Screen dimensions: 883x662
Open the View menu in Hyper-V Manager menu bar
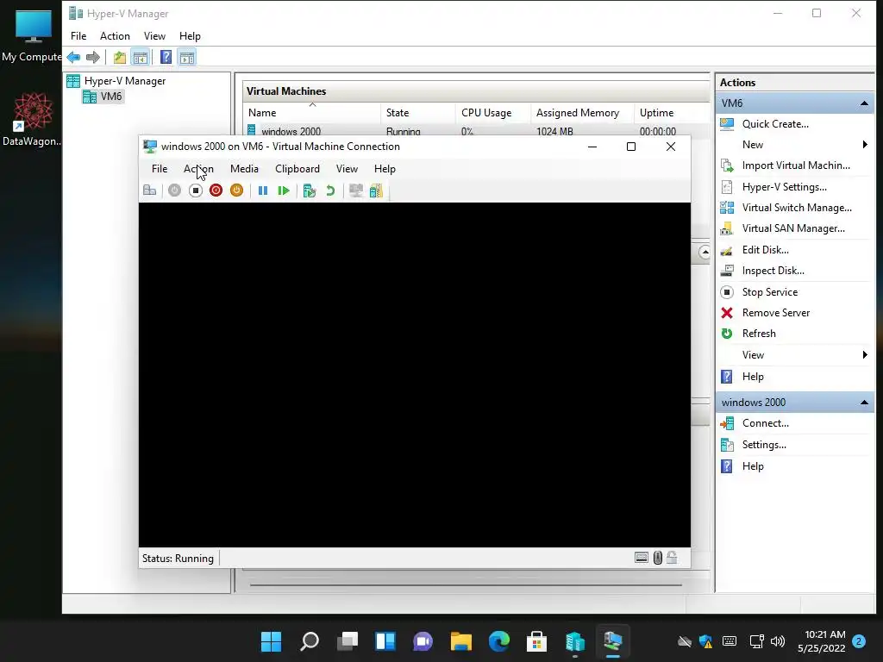(154, 36)
